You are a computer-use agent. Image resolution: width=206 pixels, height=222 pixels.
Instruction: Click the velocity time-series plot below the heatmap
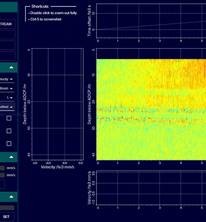point(151,188)
